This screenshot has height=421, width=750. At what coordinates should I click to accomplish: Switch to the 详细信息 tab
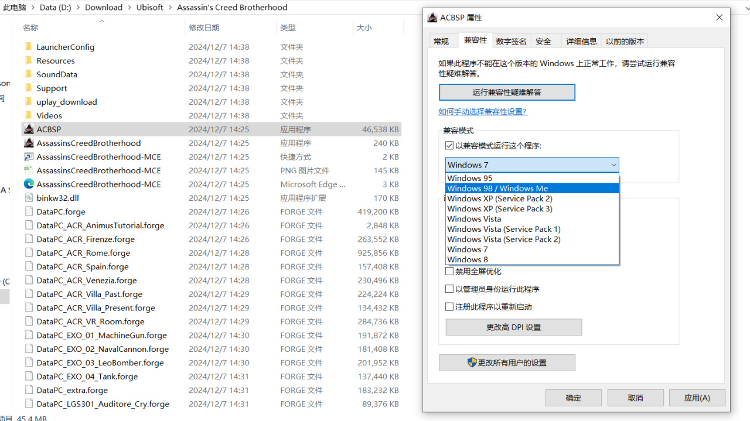(x=581, y=41)
